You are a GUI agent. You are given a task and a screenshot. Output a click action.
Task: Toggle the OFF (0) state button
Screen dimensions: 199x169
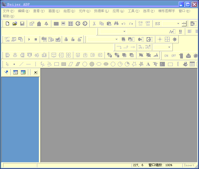148,24
